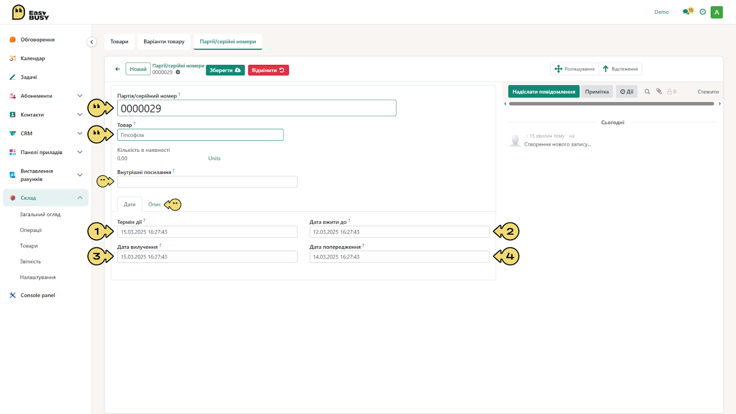Expand the Панелі приладів chevron

click(80, 152)
